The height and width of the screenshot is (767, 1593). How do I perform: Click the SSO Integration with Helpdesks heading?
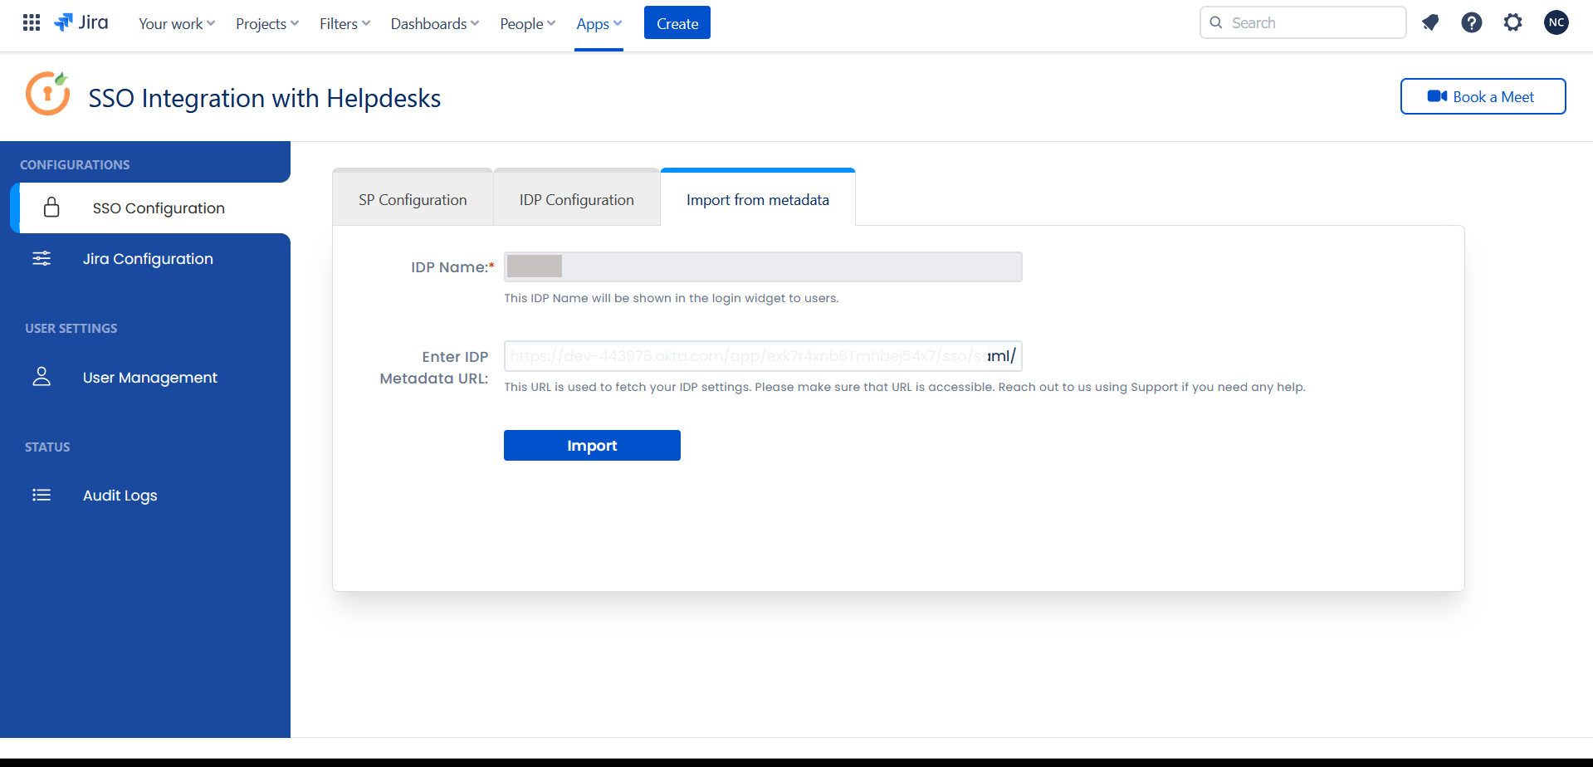pyautogui.click(x=265, y=98)
